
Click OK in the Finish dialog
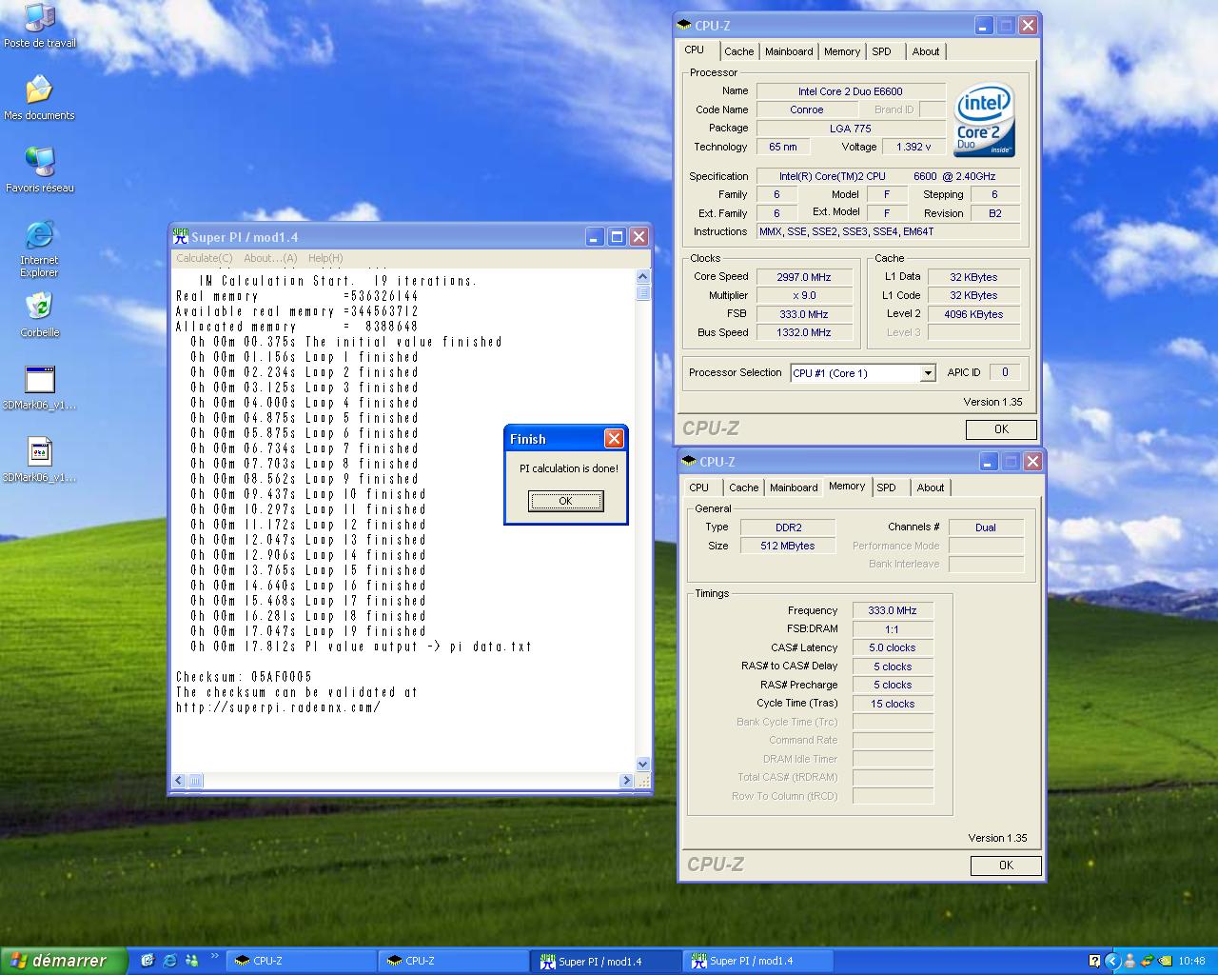pyautogui.click(x=565, y=501)
